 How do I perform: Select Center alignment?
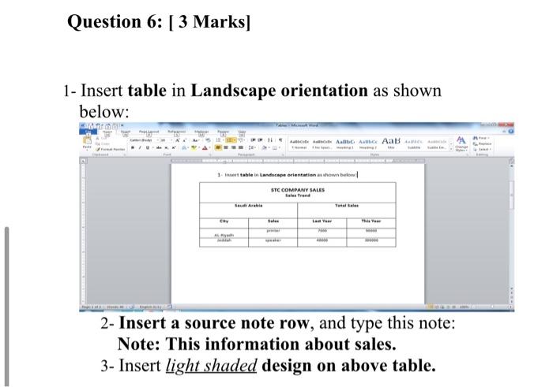[x=226, y=147]
